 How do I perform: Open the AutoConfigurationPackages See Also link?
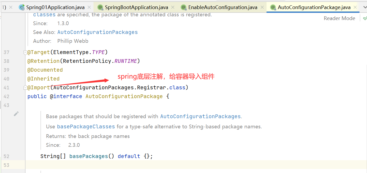click(97, 32)
